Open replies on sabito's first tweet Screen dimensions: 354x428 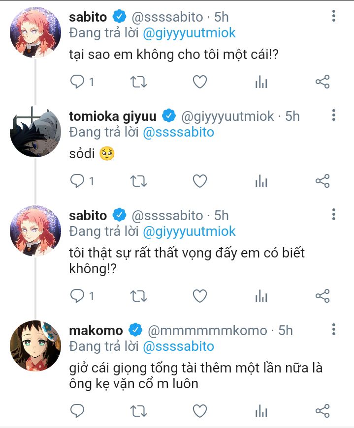pyautogui.click(x=82, y=82)
